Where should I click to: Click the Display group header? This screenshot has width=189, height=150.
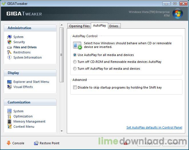(x=30, y=73)
